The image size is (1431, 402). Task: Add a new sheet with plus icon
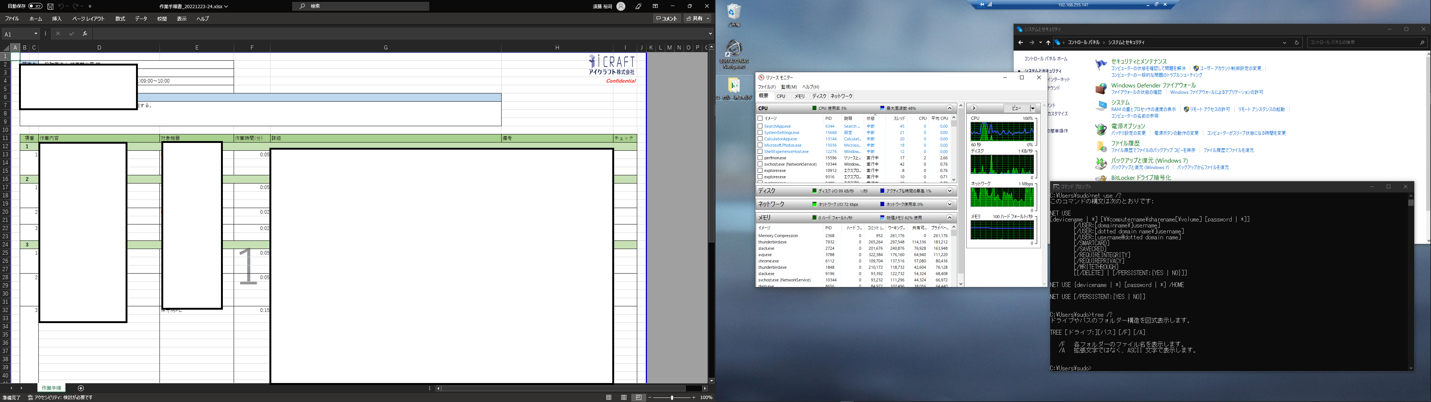(x=81, y=388)
